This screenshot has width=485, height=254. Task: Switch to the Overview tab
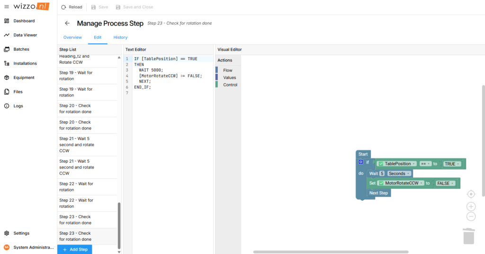tap(72, 37)
